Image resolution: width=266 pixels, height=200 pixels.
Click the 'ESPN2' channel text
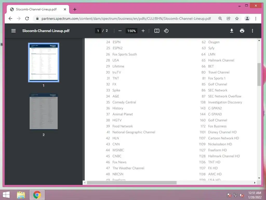(x=117, y=48)
